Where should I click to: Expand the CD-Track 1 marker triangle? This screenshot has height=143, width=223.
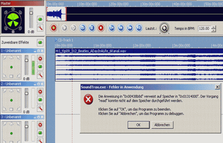click(56, 40)
